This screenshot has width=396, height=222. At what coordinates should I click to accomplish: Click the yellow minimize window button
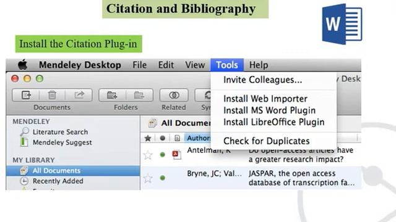point(27,79)
